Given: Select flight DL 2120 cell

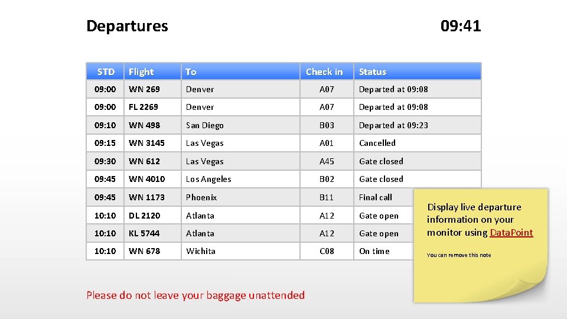Looking at the screenshot, I should point(152,216).
